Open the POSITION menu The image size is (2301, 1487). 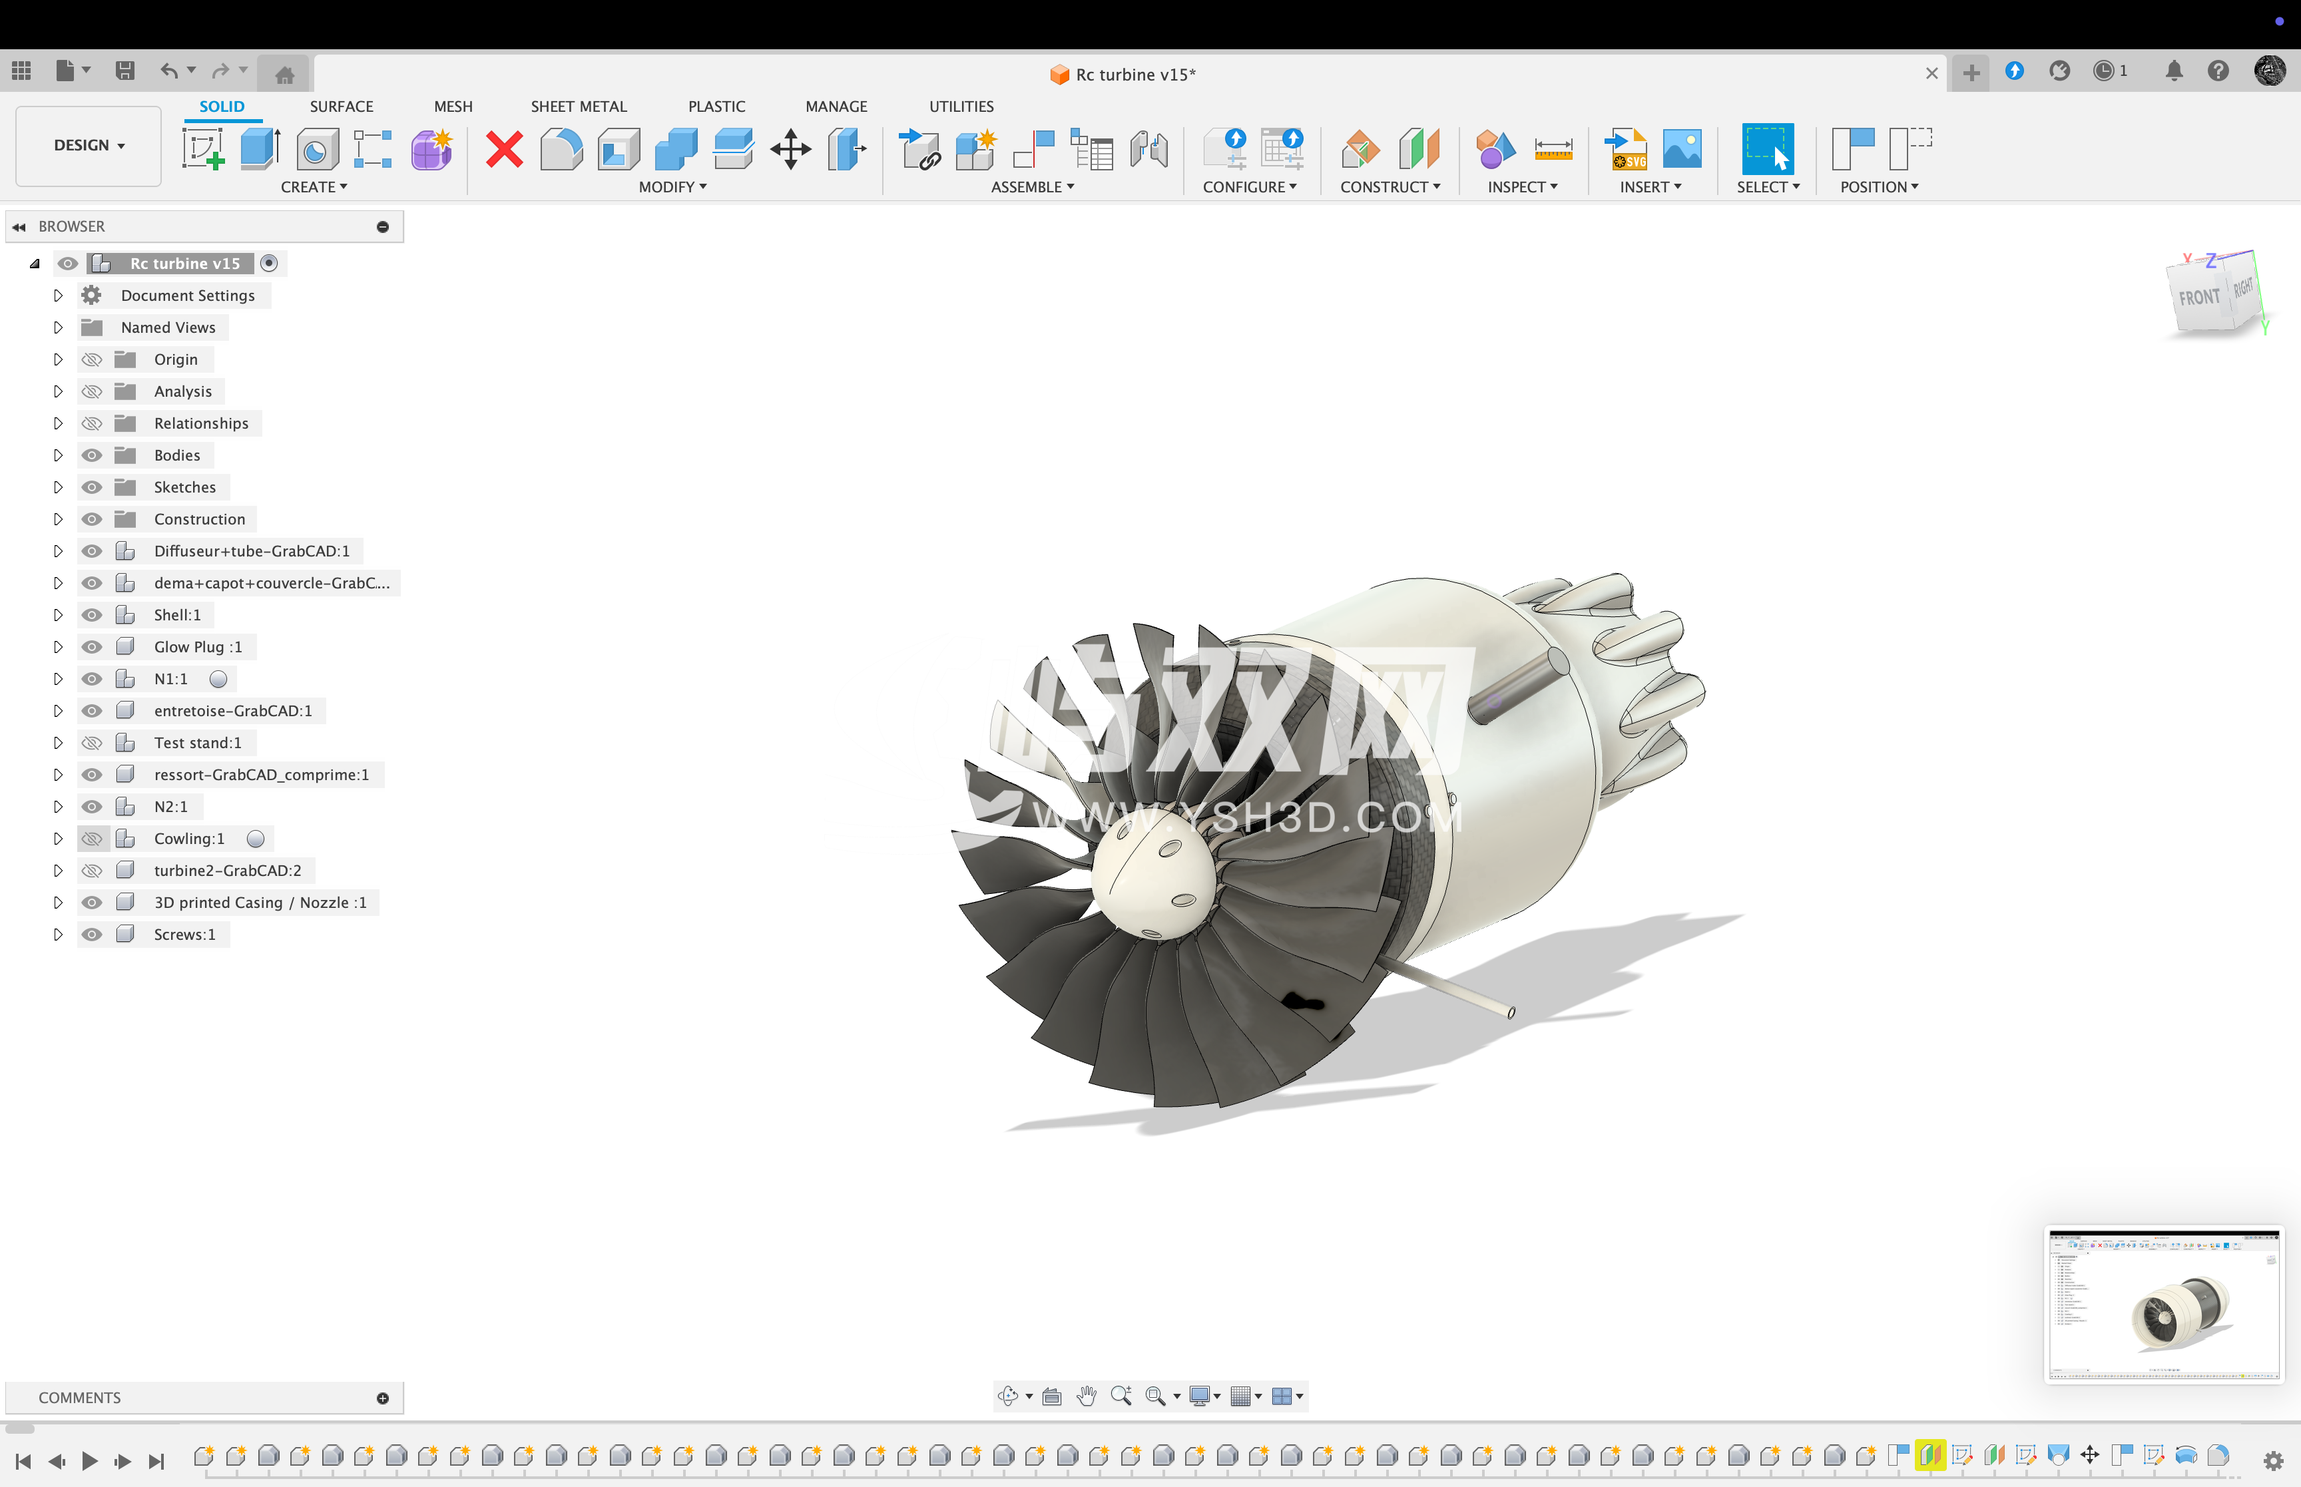pyautogui.click(x=1879, y=186)
